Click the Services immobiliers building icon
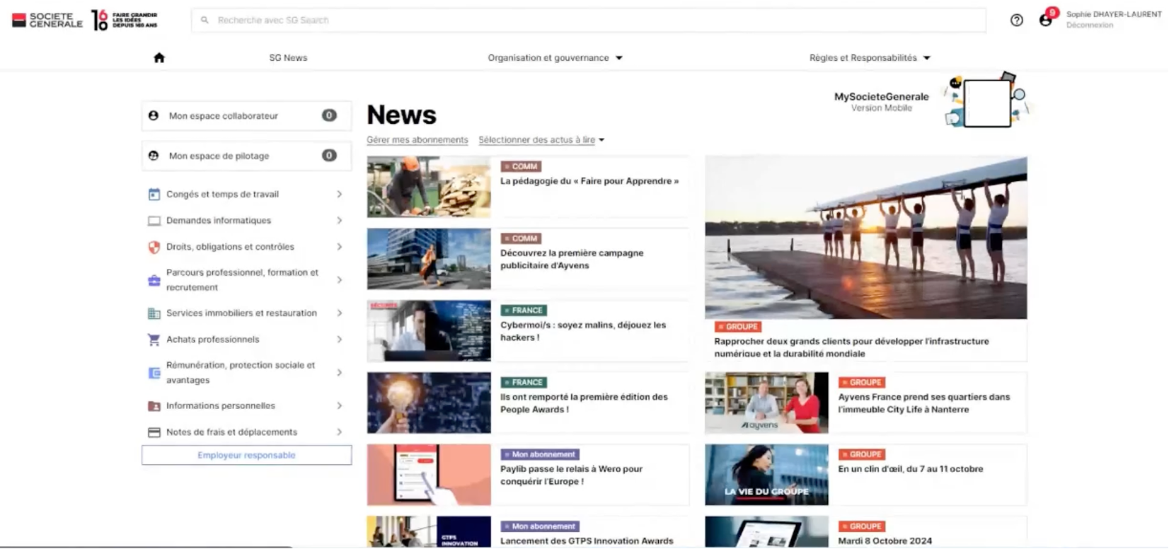The image size is (1169, 549). pyautogui.click(x=154, y=313)
